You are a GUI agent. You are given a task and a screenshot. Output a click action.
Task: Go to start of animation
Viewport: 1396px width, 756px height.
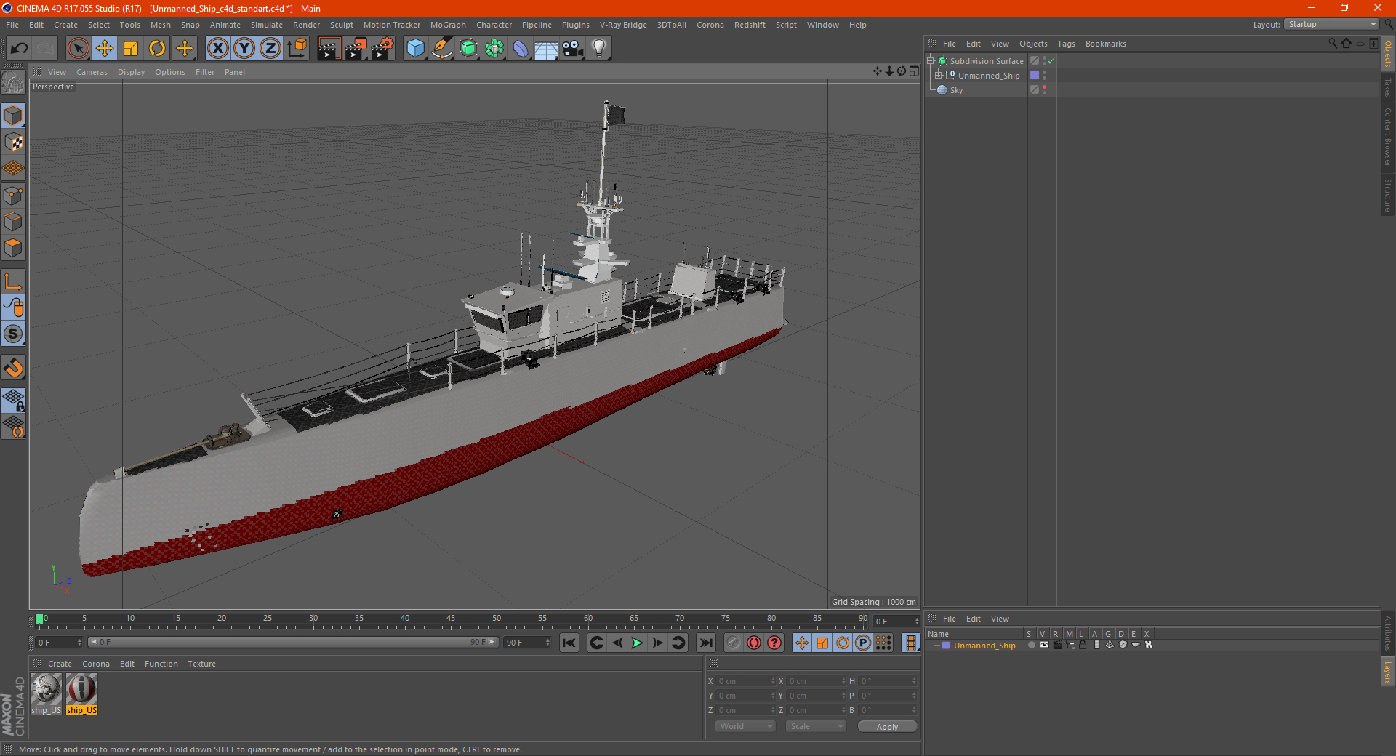pyautogui.click(x=569, y=643)
